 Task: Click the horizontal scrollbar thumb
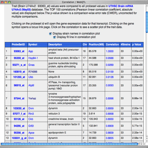[x=69, y=144]
